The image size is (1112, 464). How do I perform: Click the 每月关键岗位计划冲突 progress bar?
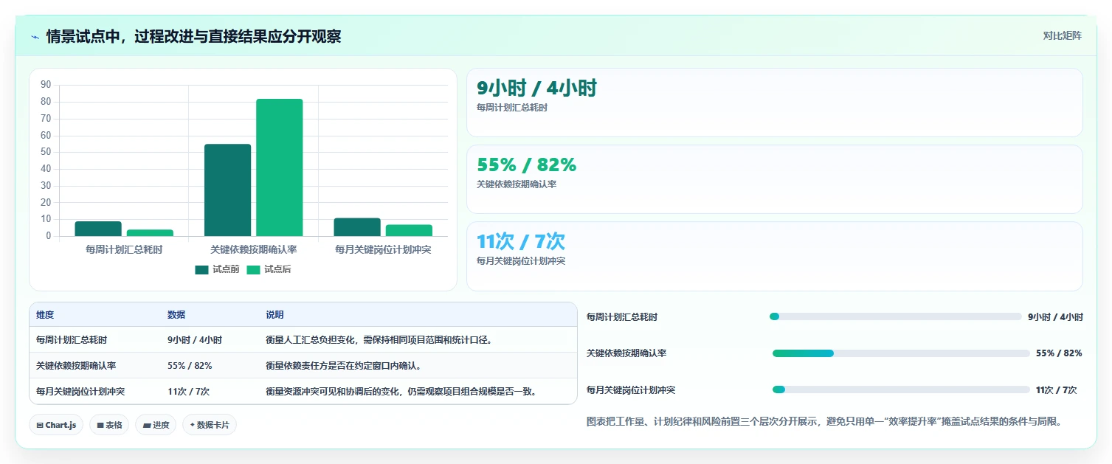click(x=901, y=389)
